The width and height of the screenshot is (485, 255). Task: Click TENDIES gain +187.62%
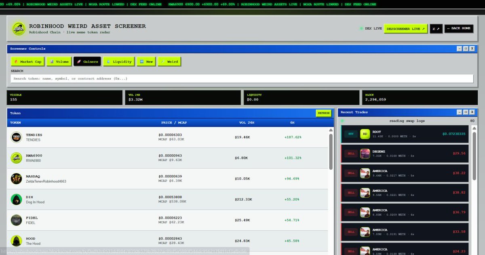point(293,137)
